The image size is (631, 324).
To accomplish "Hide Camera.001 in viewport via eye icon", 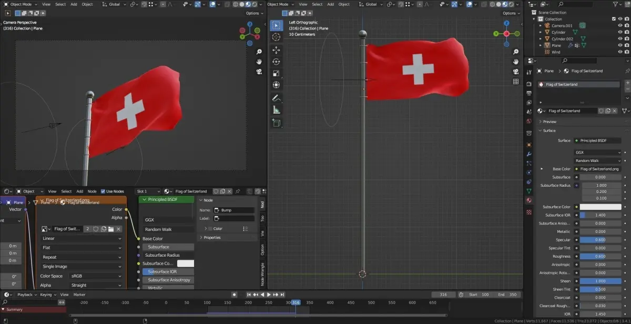I will click(620, 25).
